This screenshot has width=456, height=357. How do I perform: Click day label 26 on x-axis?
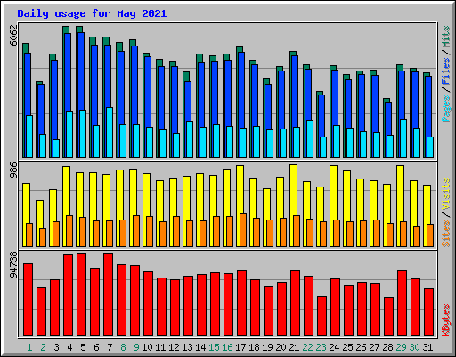(361, 347)
